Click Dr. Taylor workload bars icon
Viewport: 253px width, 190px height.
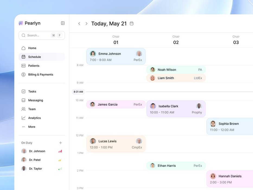[x=60, y=169]
